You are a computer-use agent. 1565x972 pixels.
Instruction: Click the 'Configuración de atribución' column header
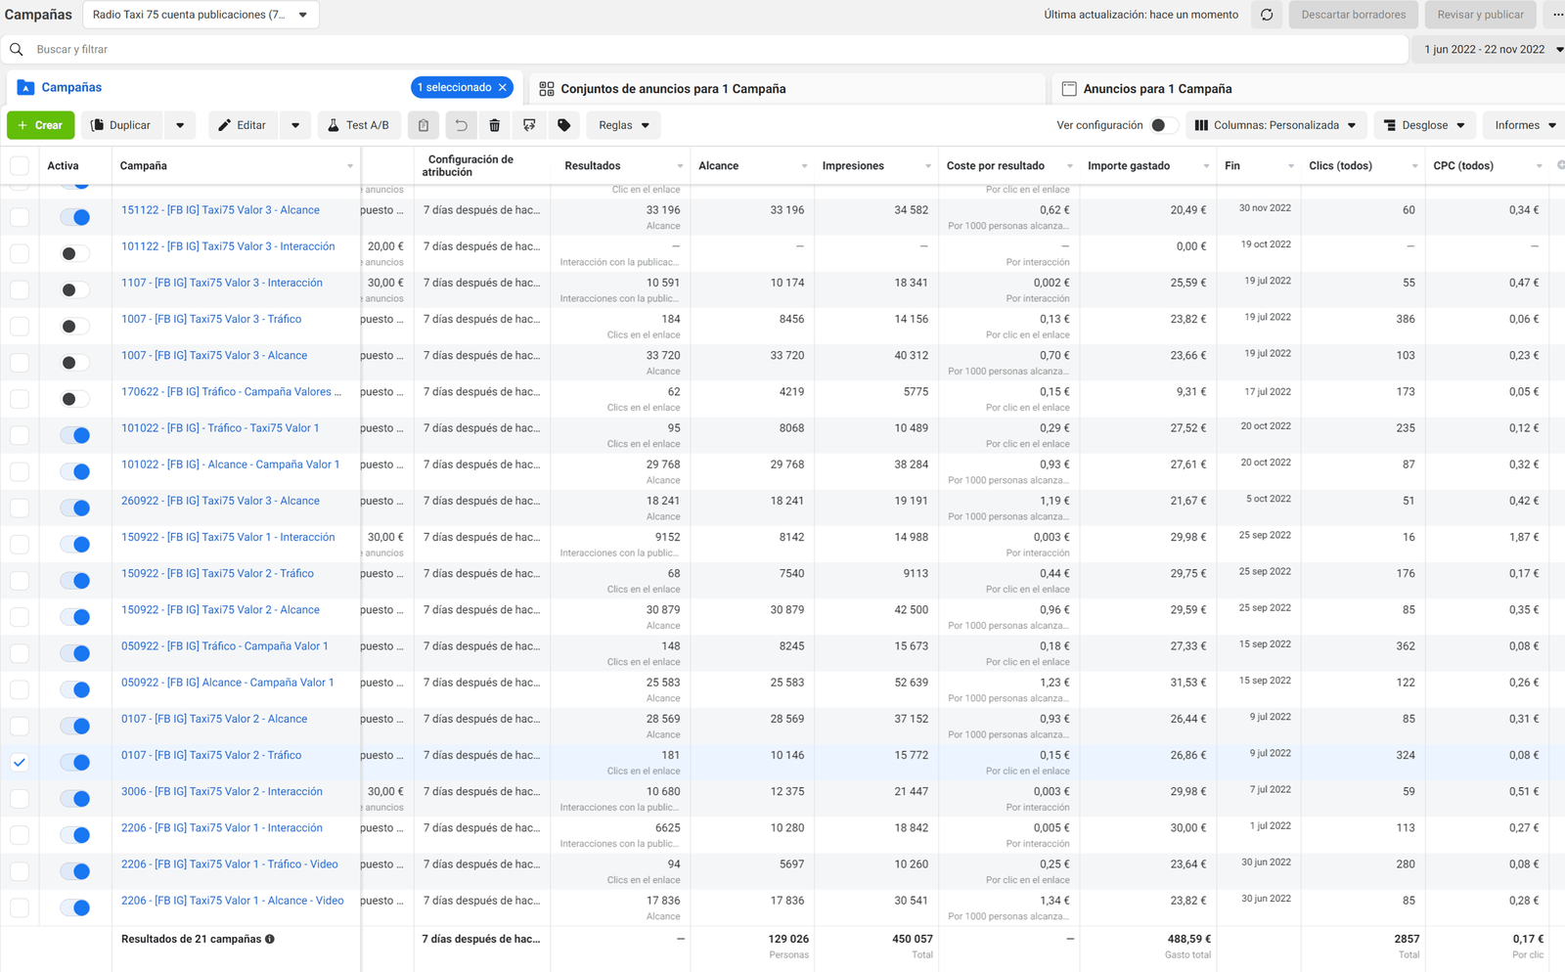click(x=469, y=165)
